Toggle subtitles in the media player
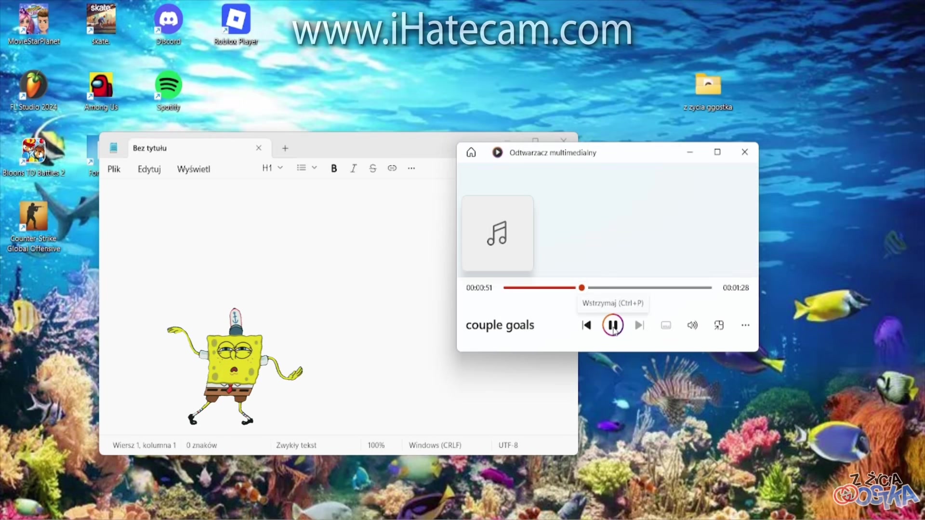 (x=666, y=325)
